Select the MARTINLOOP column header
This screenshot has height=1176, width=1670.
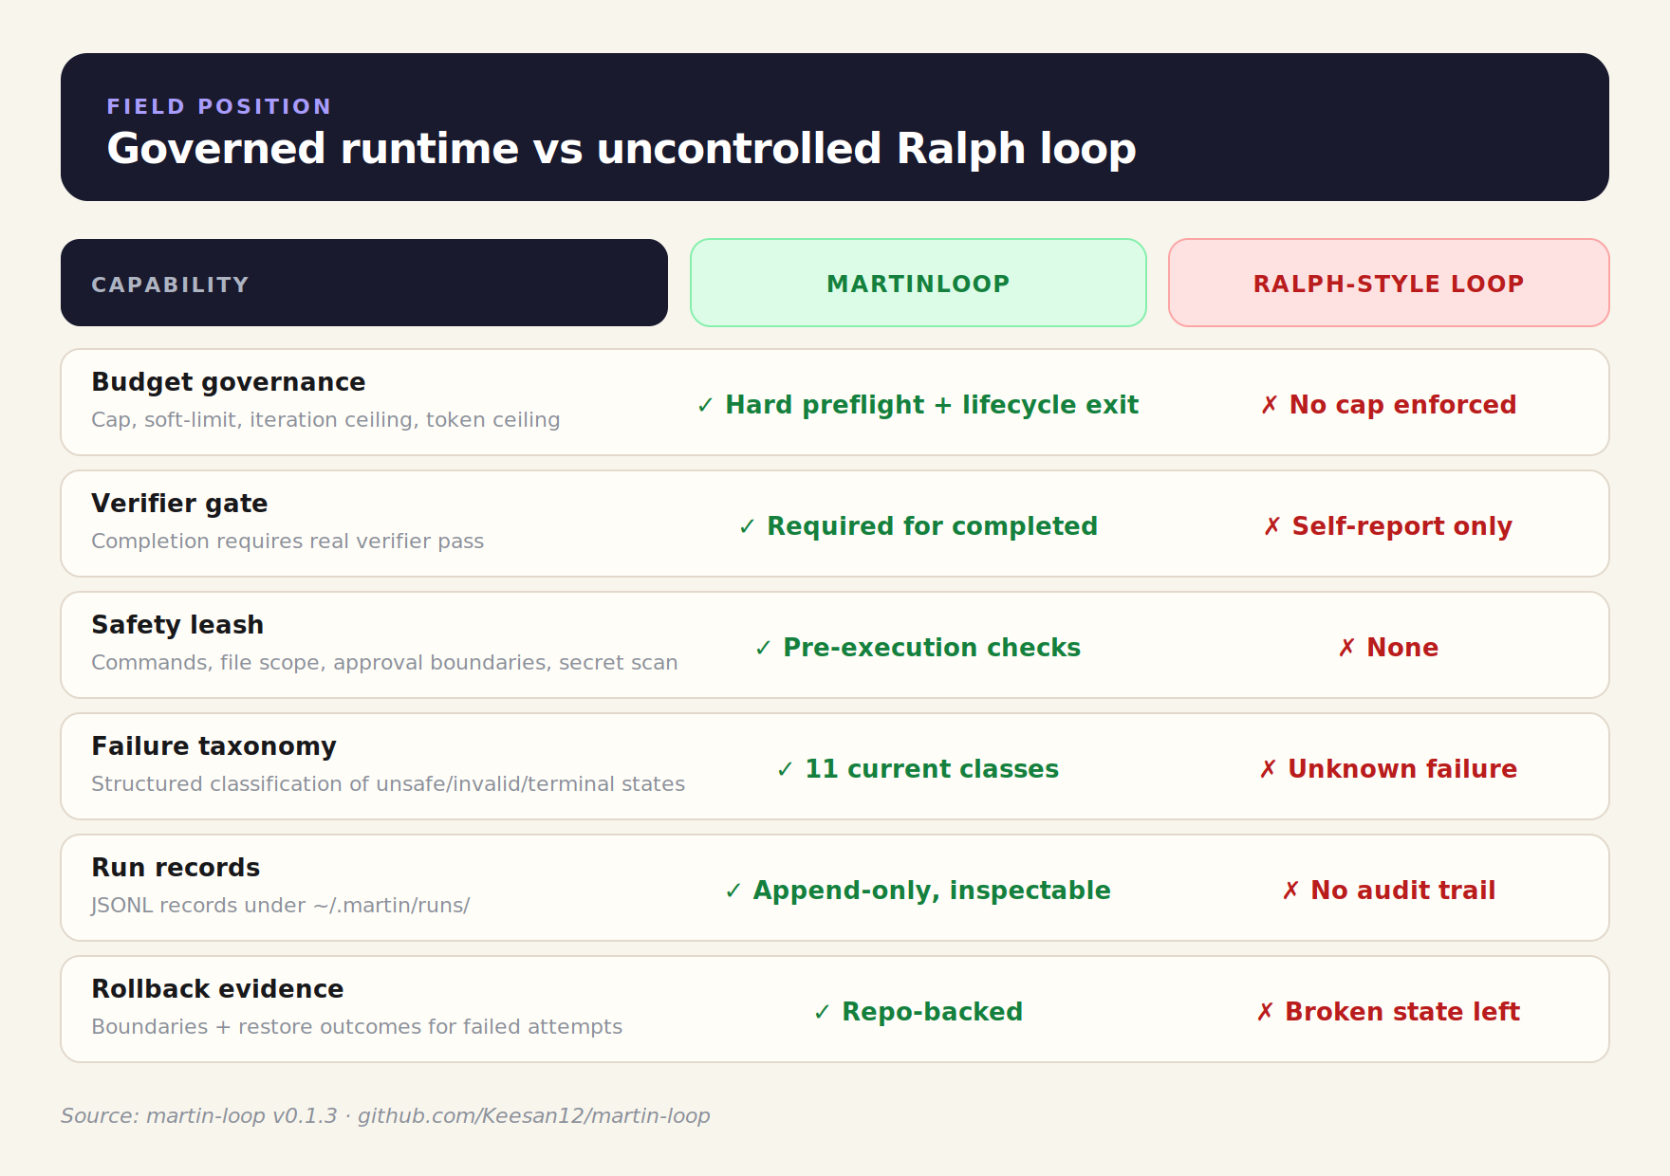[x=918, y=283]
